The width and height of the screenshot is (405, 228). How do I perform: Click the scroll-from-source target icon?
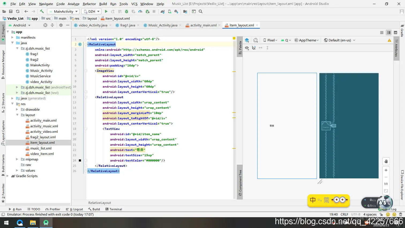[x=45, y=25]
